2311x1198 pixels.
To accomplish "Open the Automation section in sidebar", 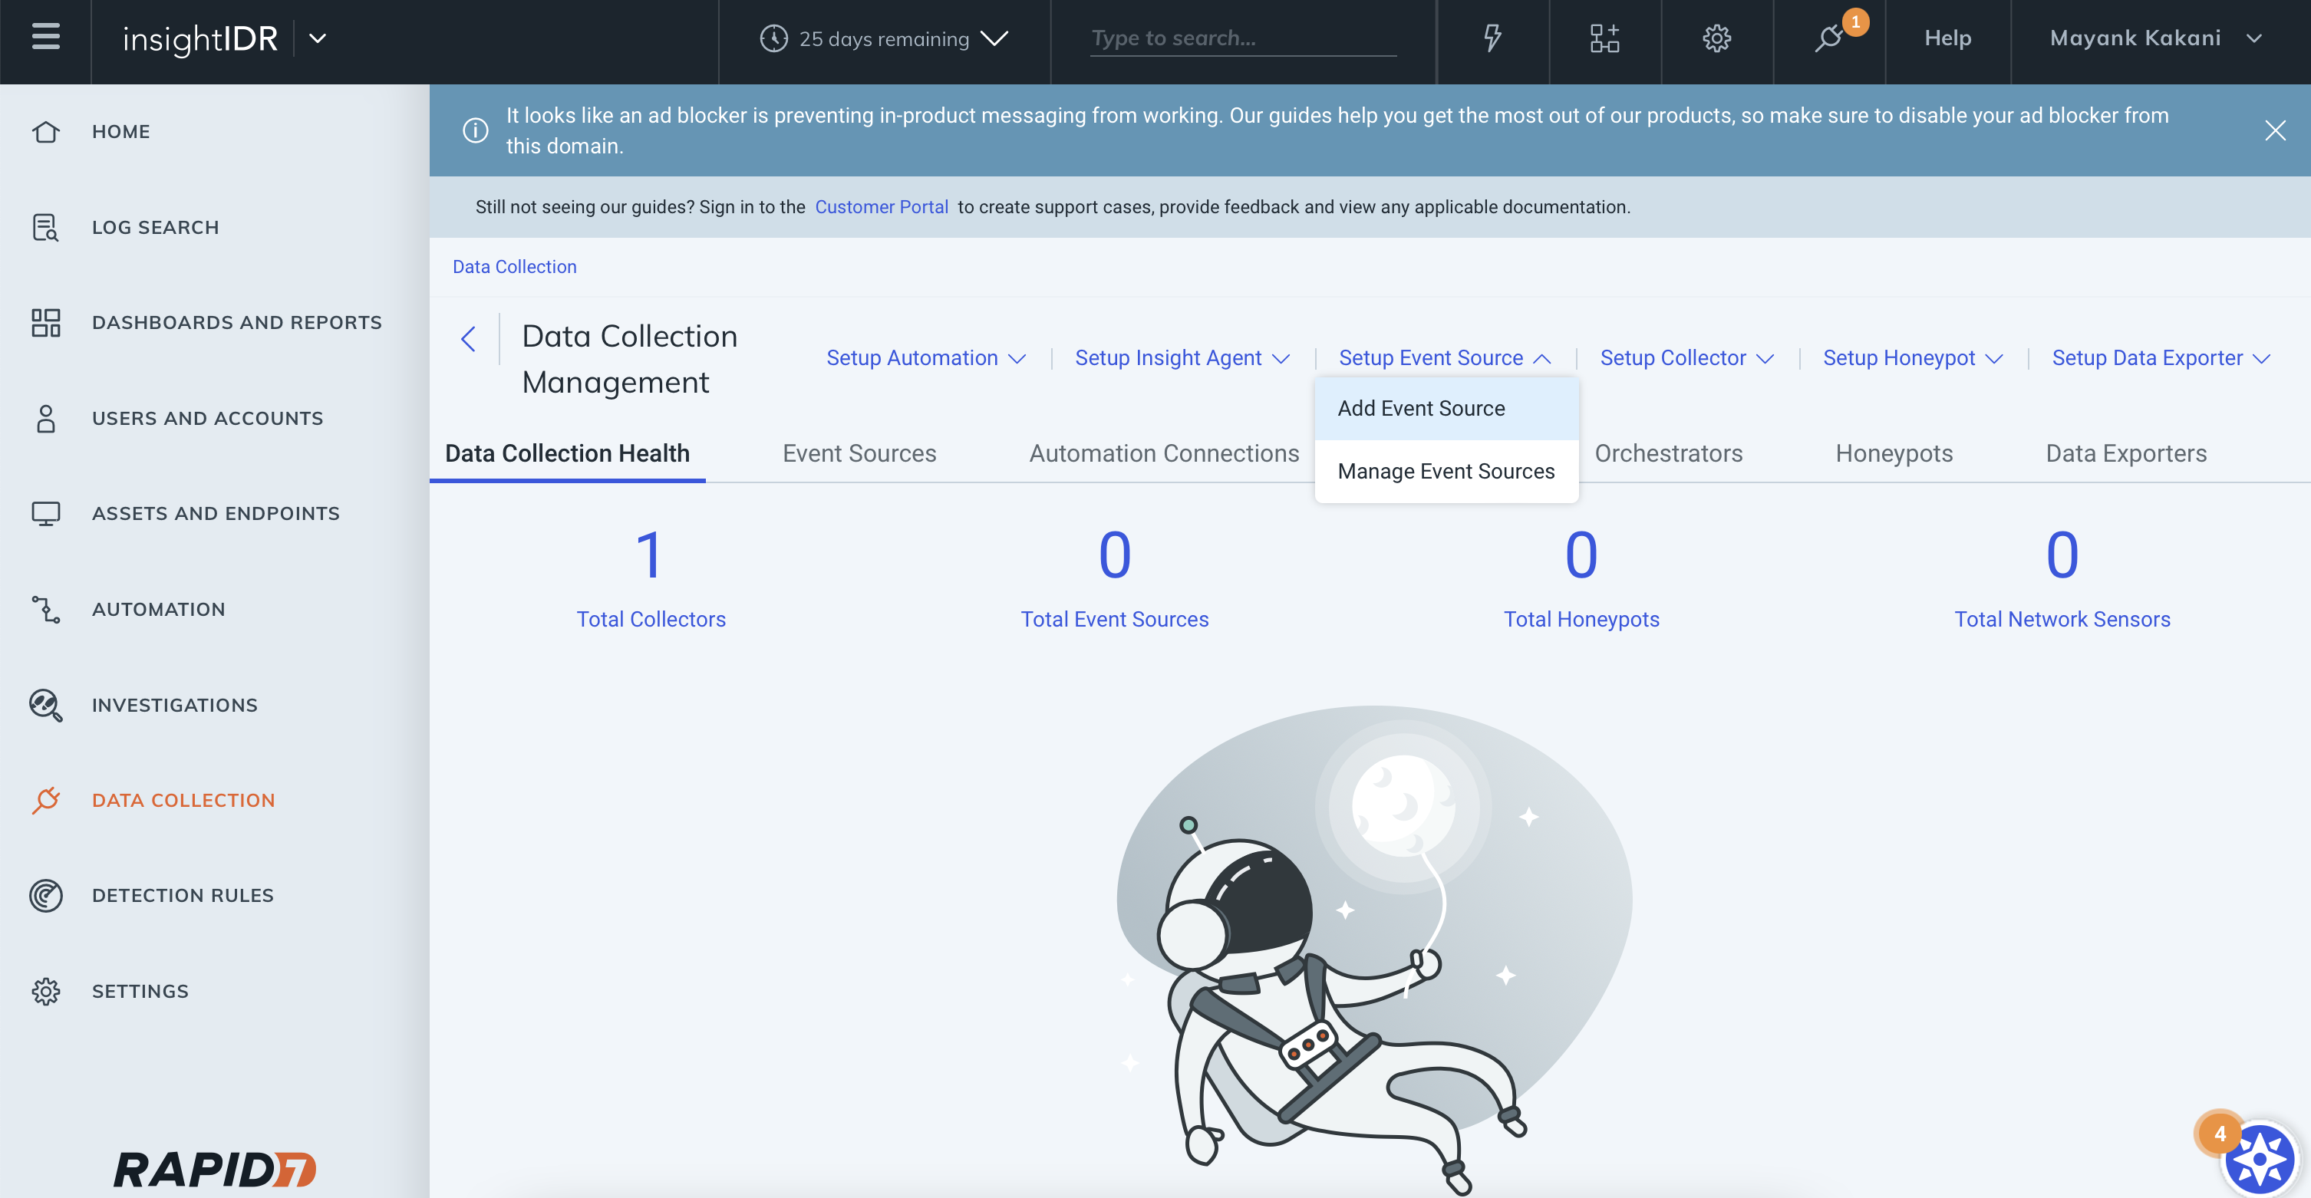I will 159,609.
